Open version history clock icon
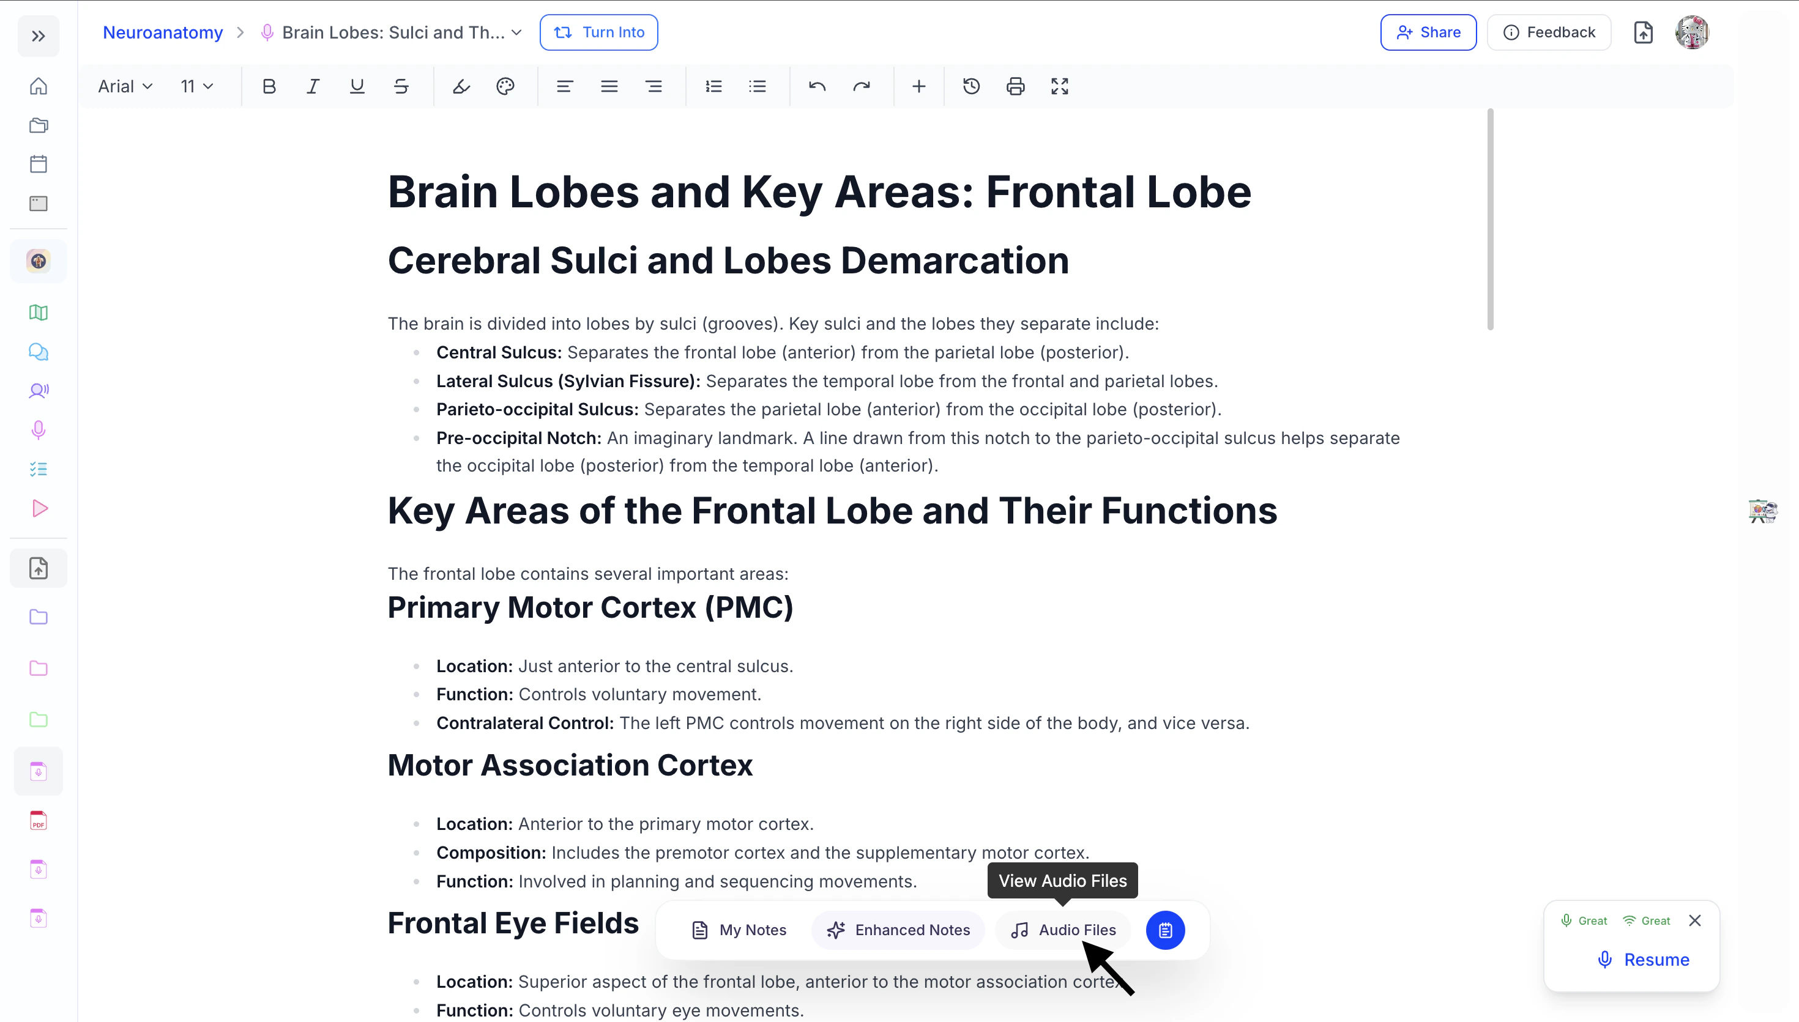The height and width of the screenshot is (1022, 1799). pyautogui.click(x=971, y=86)
